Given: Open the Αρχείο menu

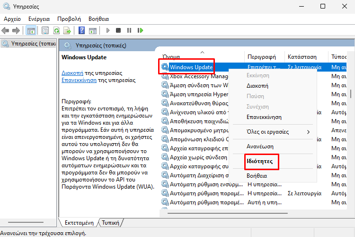Looking at the screenshot, I should click(12, 19).
